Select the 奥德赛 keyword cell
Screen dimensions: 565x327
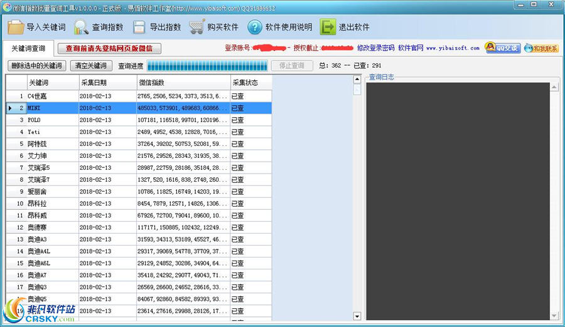[x=53, y=227]
